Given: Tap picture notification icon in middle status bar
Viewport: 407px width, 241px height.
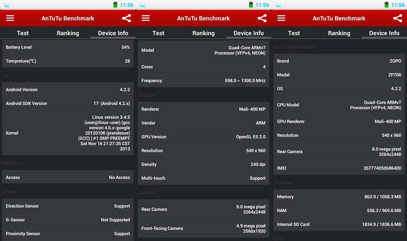Looking at the screenshot, I should coord(142,4).
